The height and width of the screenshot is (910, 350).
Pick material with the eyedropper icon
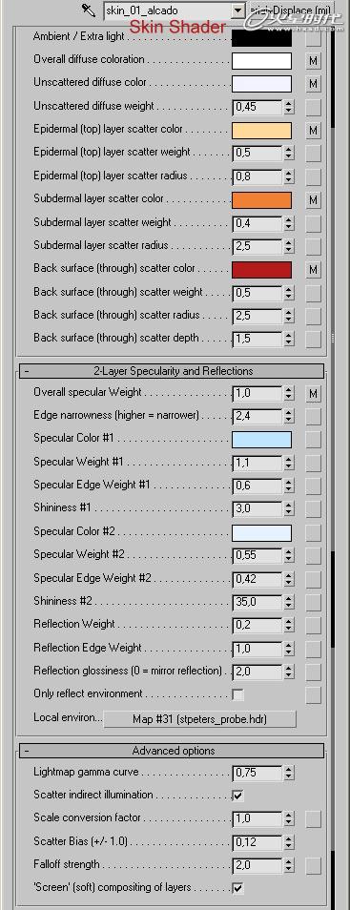[88, 10]
